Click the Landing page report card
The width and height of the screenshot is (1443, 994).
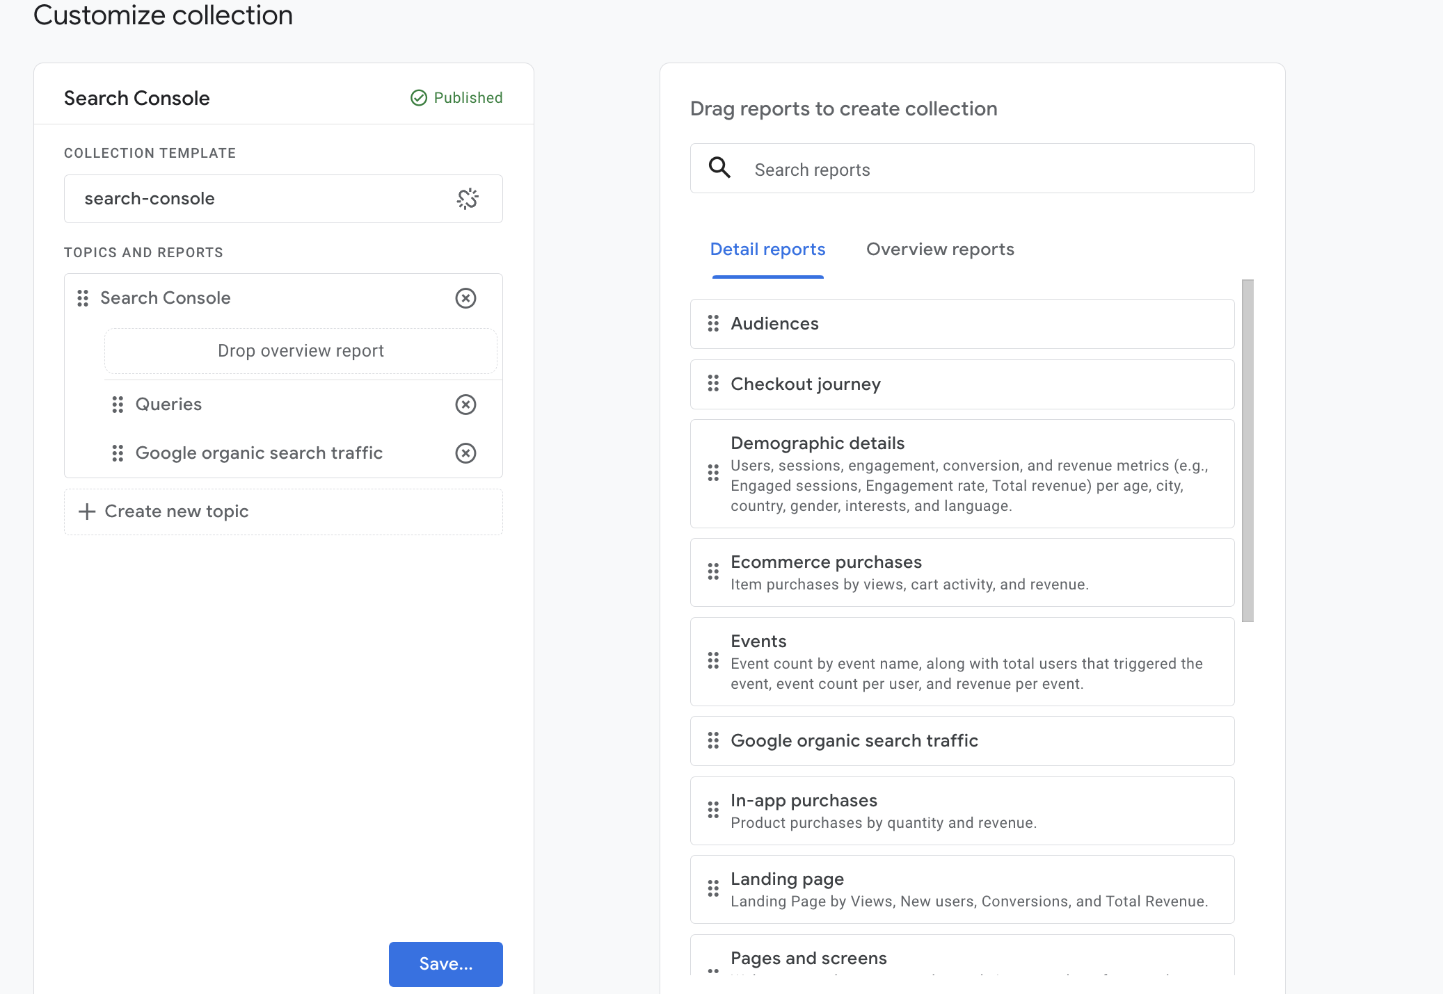962,890
